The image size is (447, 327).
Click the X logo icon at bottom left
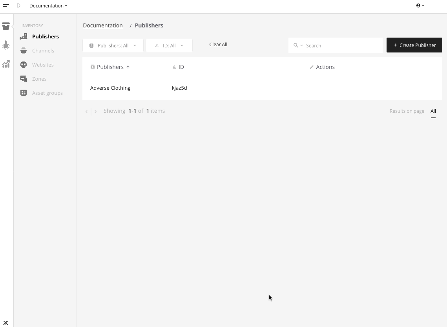pos(6,323)
